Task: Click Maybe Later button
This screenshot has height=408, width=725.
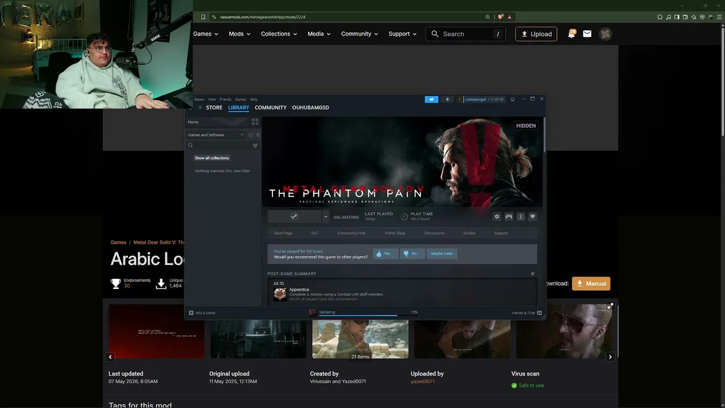Action: point(442,253)
